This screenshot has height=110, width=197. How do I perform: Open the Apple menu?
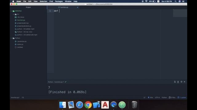pyautogui.click(x=13, y=1)
